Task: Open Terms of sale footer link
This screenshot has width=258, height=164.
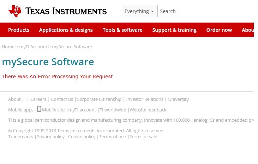Action: (143, 137)
